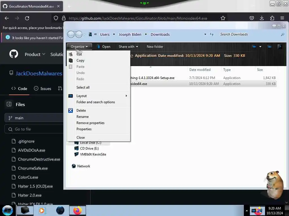Open the media player taskbar icon
Screen dimensions: 289x216
click(x=42, y=210)
